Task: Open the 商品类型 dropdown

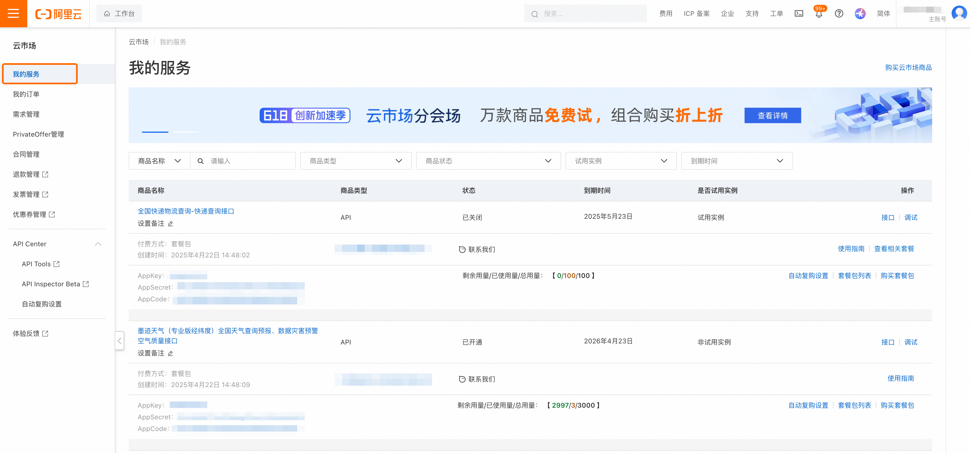Action: 355,161
